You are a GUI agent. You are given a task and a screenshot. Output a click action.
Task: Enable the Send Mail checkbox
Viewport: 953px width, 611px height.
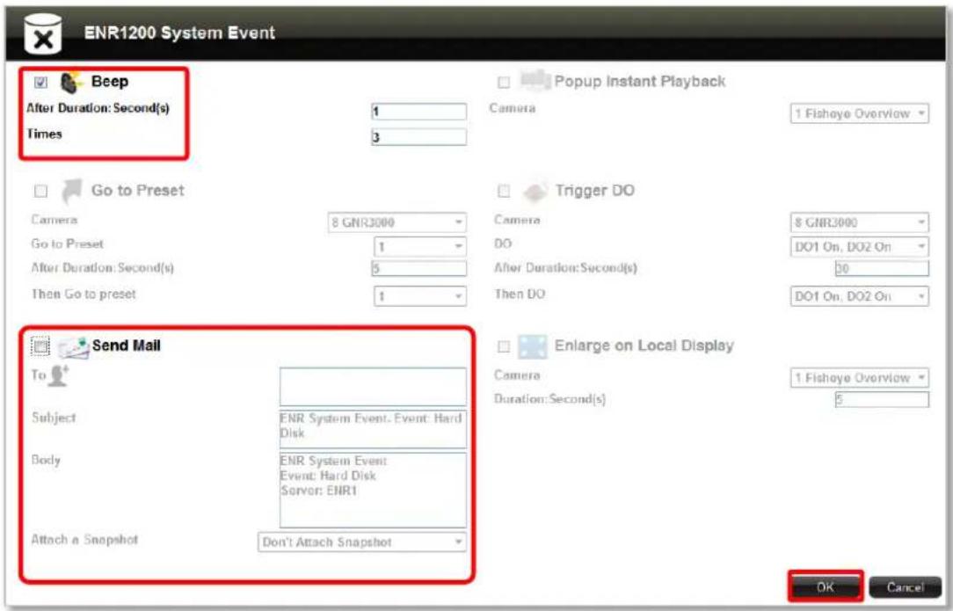(40, 346)
